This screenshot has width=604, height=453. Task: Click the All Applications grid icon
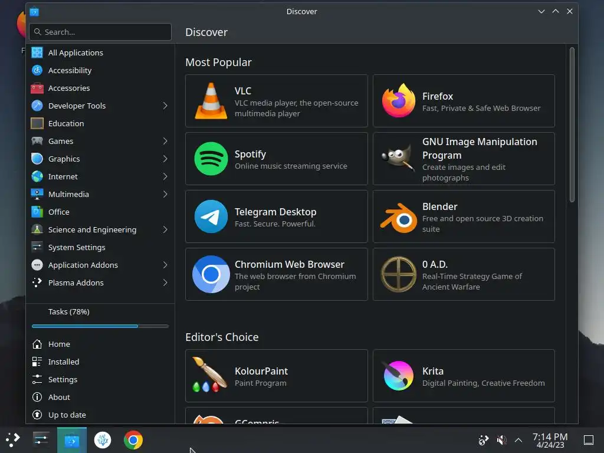[37, 52]
